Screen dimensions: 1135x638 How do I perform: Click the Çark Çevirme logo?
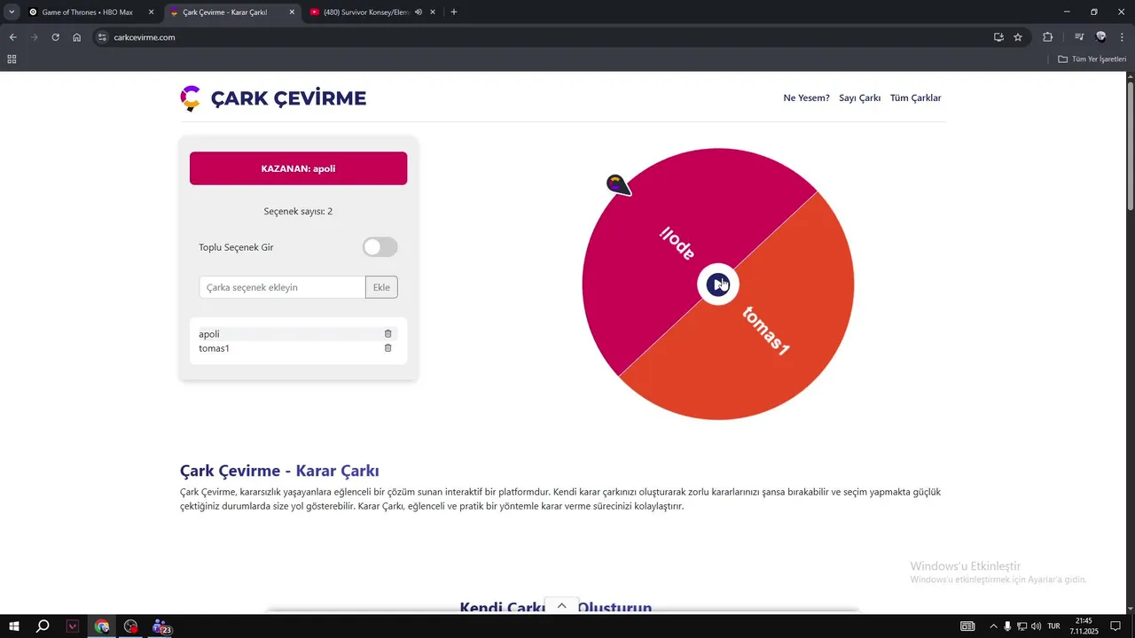273,98
